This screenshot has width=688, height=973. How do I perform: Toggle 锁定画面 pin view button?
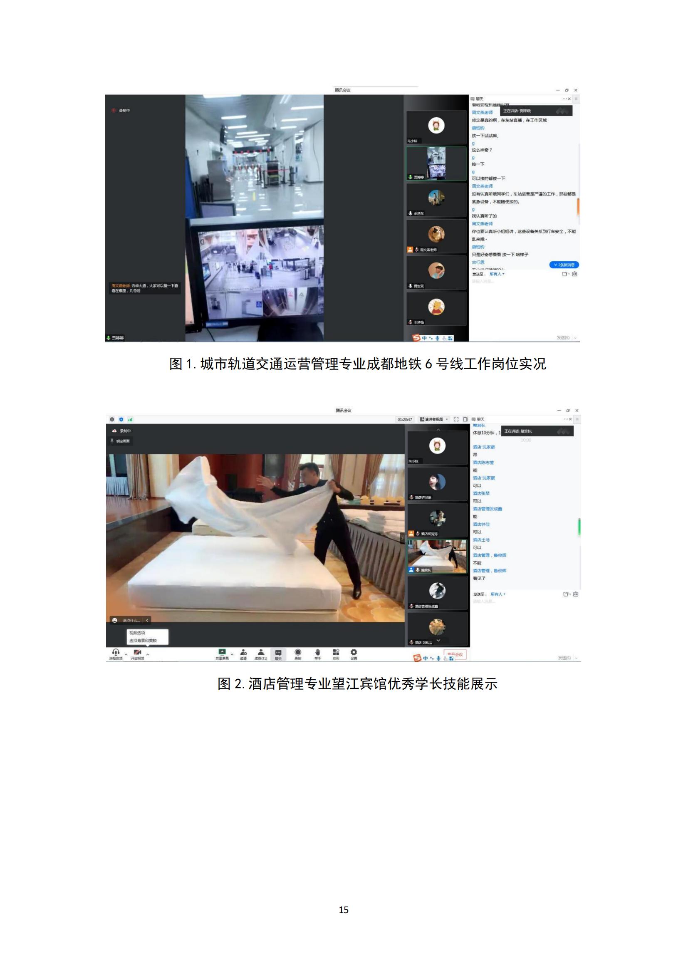pyautogui.click(x=121, y=441)
